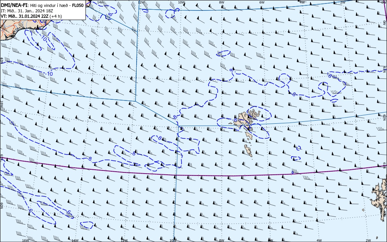Click the 18W longitude label
Screen dimensions: 387x242
(x=2, y=104)
